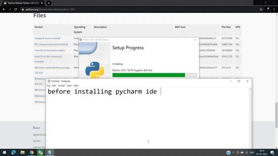This screenshot has width=278, height=156.
Task: Switch to Notepad taskbar icon
Action: tap(50, 153)
